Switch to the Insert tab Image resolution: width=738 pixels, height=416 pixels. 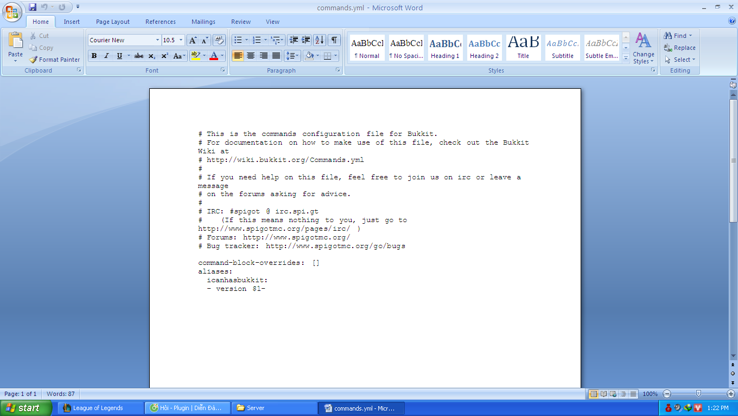click(x=72, y=22)
